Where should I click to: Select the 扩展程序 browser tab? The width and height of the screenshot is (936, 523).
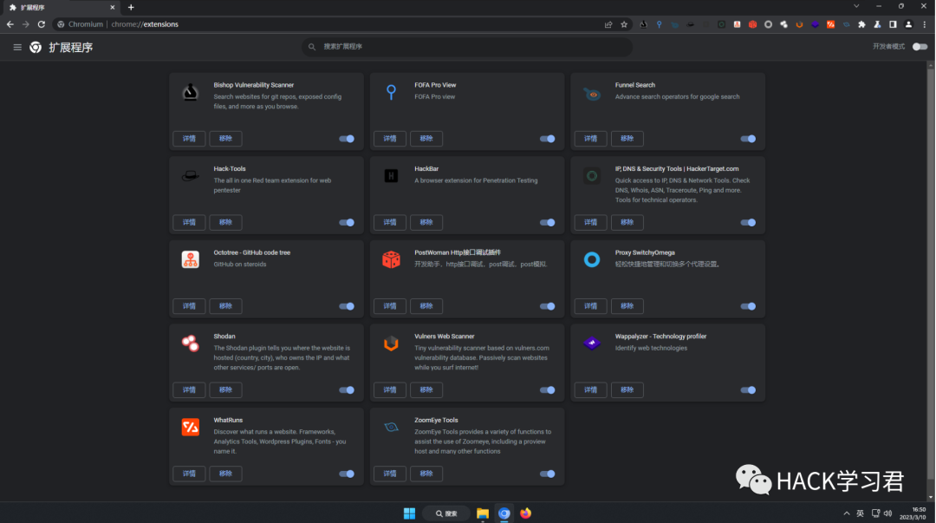click(60, 7)
